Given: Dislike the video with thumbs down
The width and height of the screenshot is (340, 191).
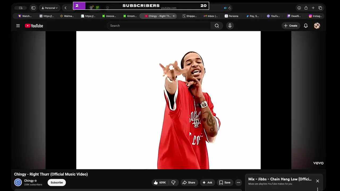Looking at the screenshot, I should (x=173, y=183).
